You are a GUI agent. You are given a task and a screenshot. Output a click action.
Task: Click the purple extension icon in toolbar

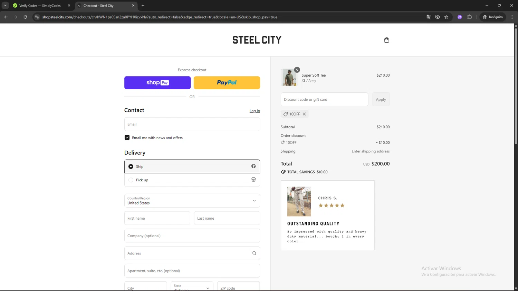[460, 17]
